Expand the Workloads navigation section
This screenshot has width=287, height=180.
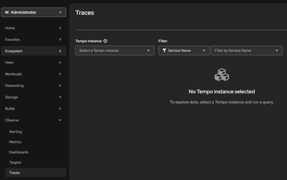[34, 74]
